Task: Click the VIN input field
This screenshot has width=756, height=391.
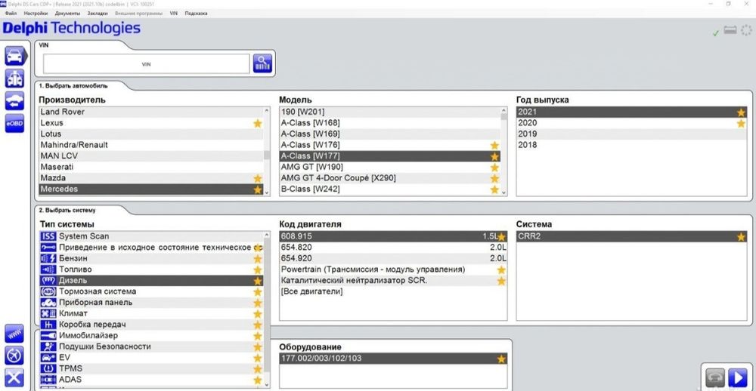Action: (x=146, y=63)
